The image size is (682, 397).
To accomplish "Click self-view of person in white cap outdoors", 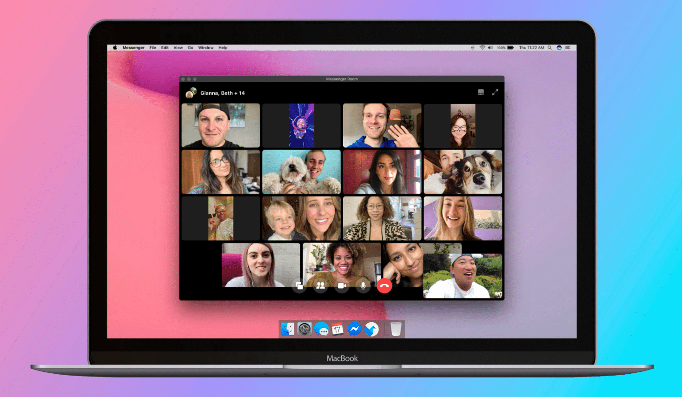I will click(463, 276).
